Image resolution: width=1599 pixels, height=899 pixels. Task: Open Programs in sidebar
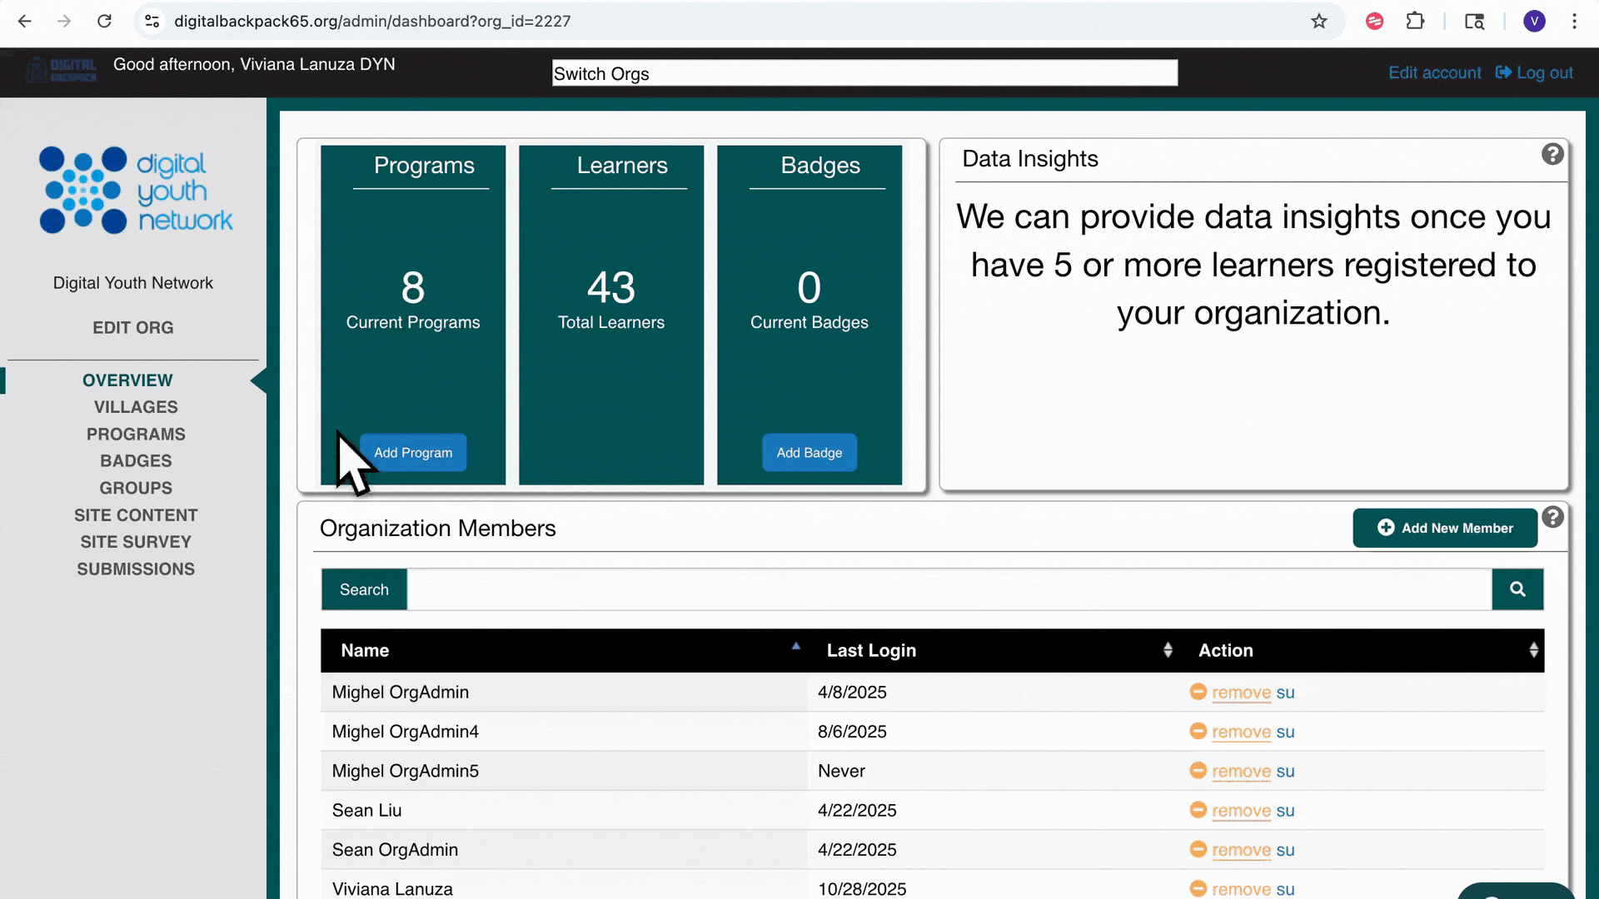pos(136,435)
